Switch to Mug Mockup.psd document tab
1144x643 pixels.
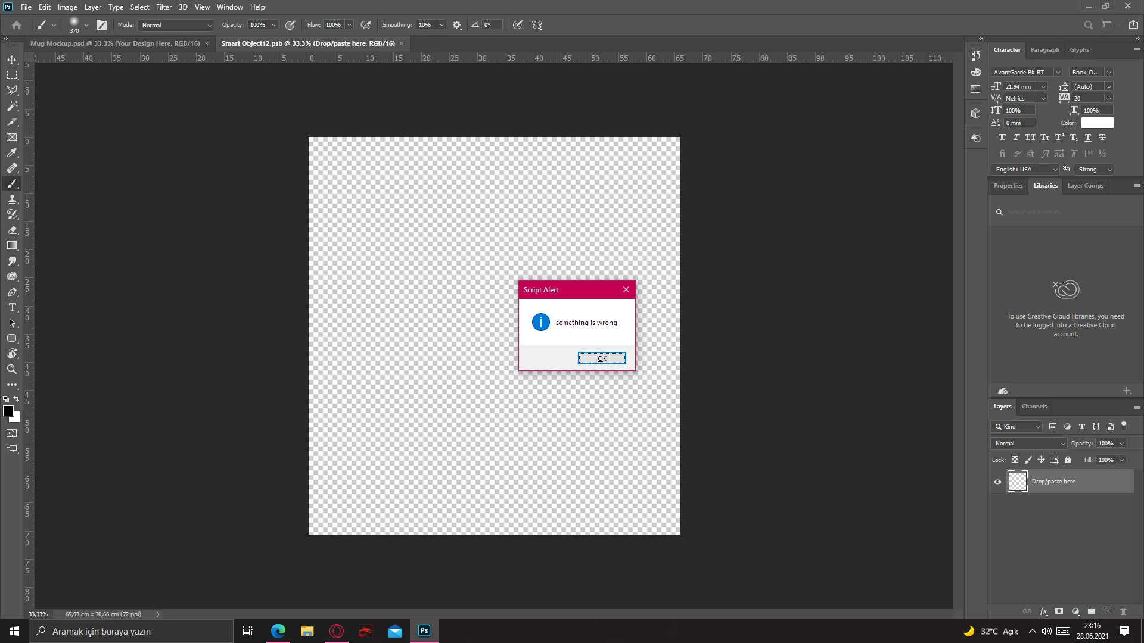point(114,43)
